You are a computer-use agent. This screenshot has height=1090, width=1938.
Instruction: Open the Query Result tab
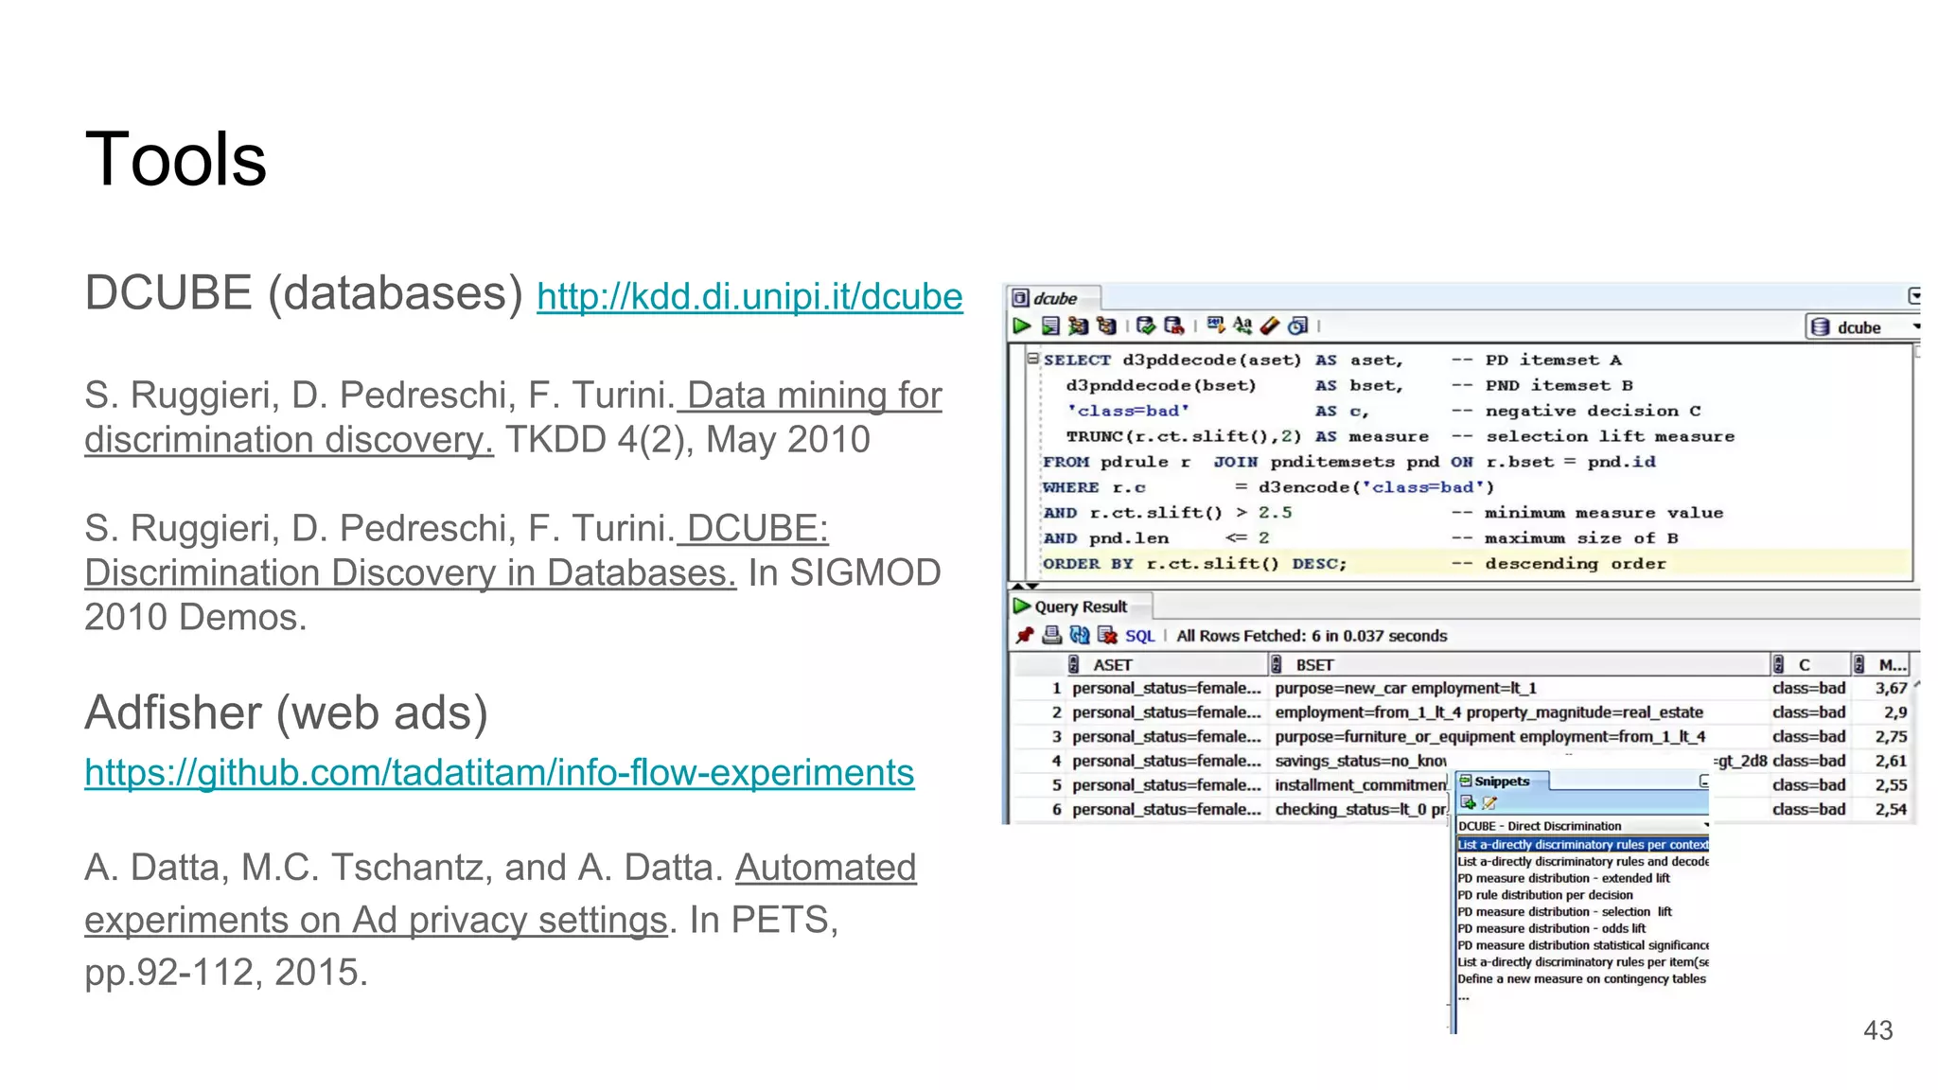[1082, 607]
